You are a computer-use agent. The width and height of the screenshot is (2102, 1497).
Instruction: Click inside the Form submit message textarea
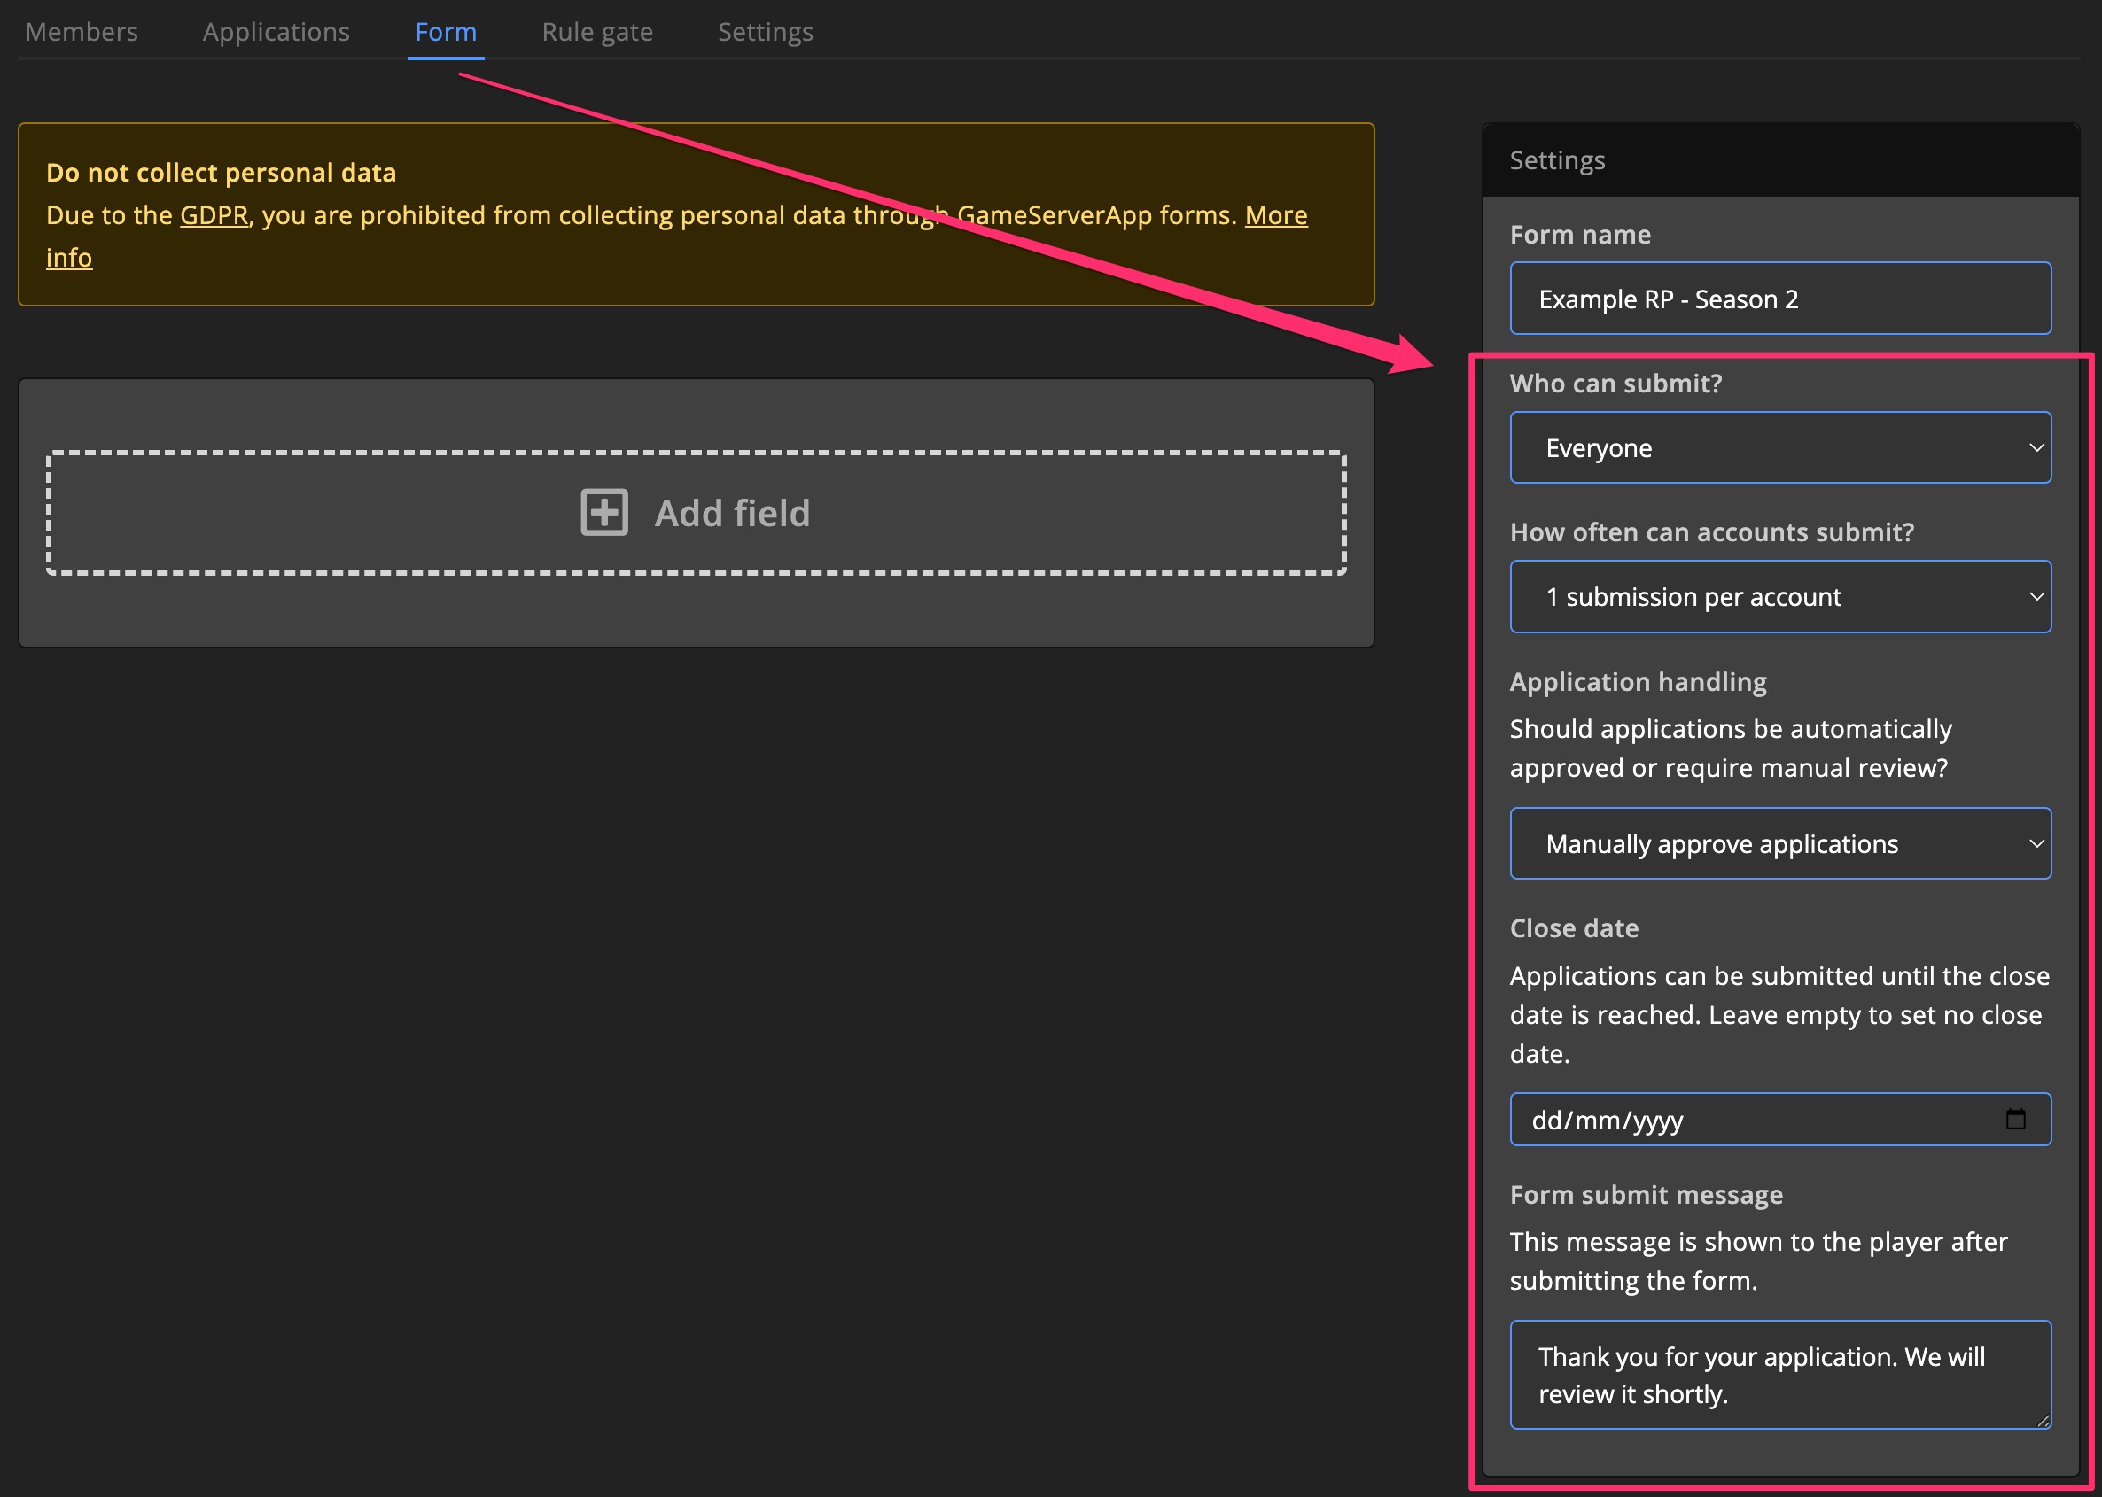[1779, 1375]
